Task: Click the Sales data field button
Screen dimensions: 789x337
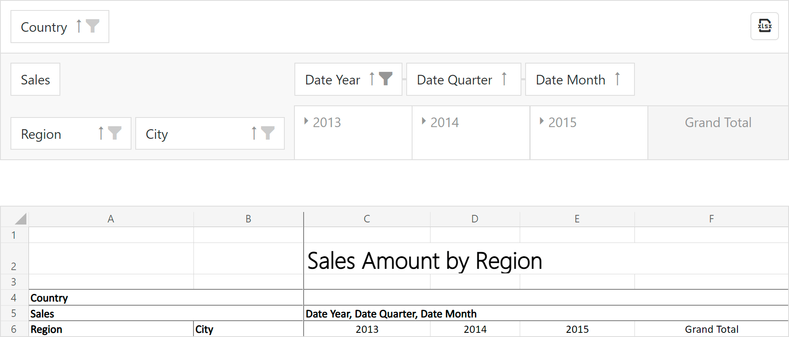Action: (x=36, y=79)
